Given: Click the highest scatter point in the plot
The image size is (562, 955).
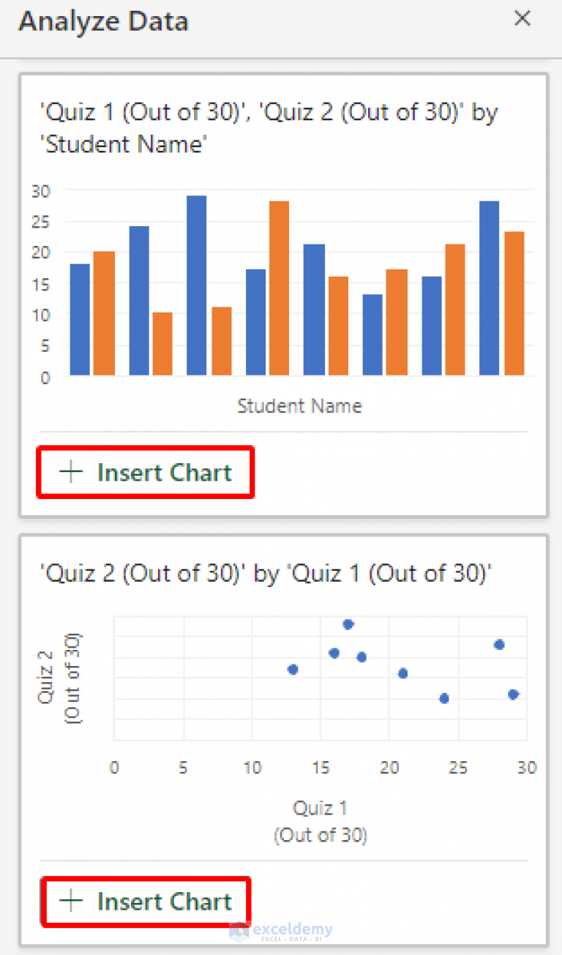Looking at the screenshot, I should 348,624.
